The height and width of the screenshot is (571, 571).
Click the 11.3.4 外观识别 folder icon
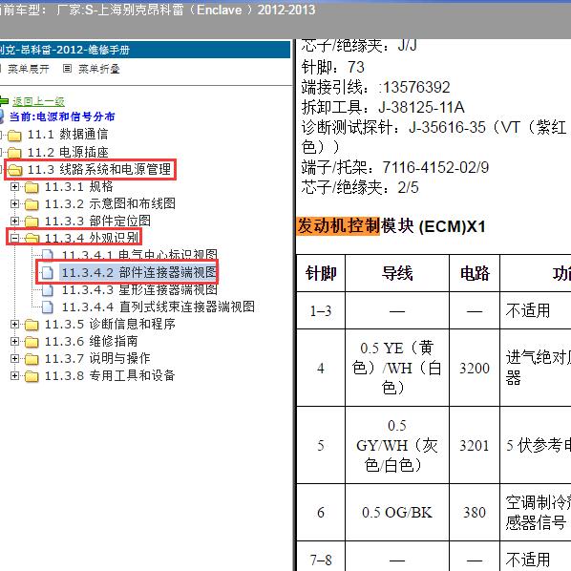pyautogui.click(x=32, y=239)
